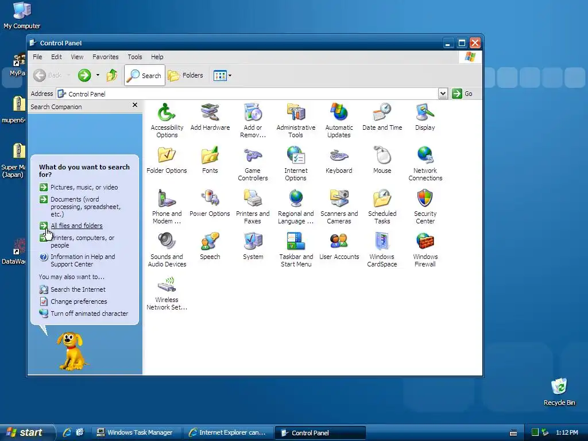Open Security Center

(x=425, y=207)
